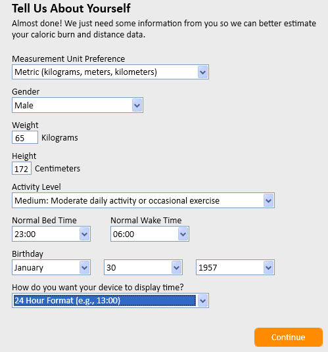Open the month box showing January

[51, 267]
